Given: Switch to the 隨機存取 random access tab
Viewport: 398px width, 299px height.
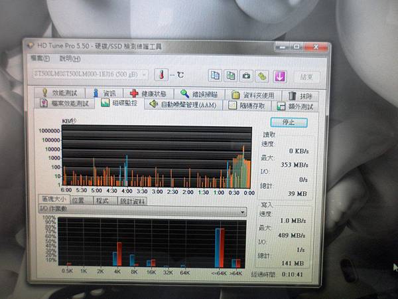Looking at the screenshot, I should 247,106.
